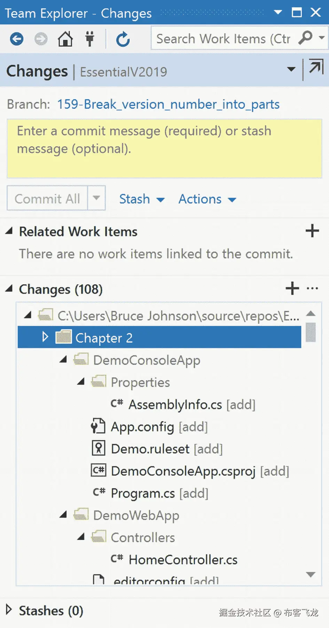Click the search magnifier icon
This screenshot has width=329, height=628.
point(305,38)
